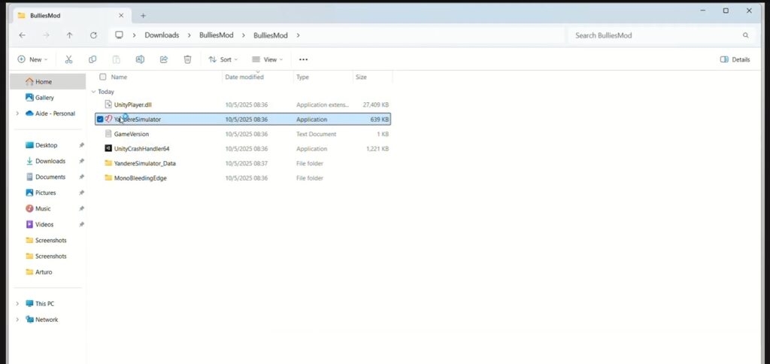Screen dimensions: 770x364
Task: Click Downloads in the address breadcrumb
Action: [162, 35]
